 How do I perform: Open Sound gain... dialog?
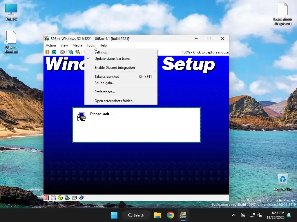click(121, 83)
